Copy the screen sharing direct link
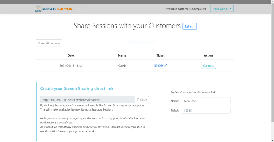274x142 pixels. [x=142, y=99]
